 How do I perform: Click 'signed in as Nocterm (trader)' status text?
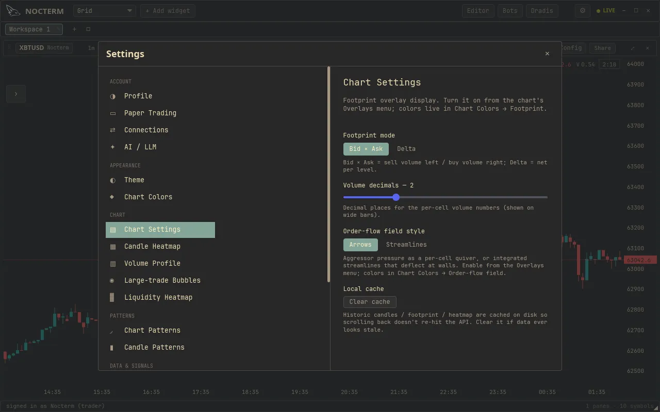[55, 406]
